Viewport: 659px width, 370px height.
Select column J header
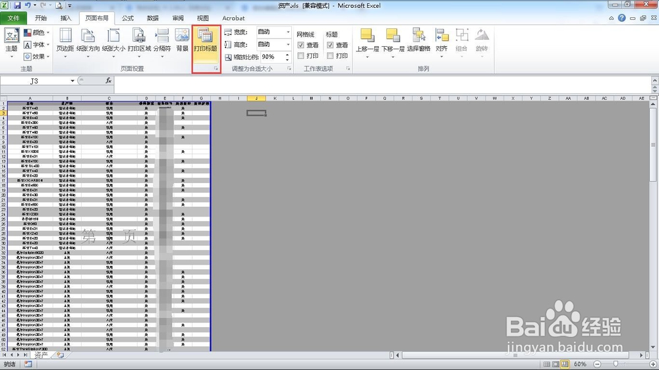click(x=256, y=98)
